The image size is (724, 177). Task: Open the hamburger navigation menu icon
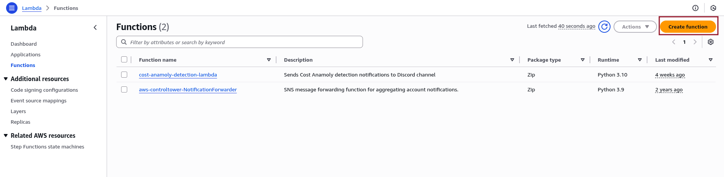[x=12, y=8]
